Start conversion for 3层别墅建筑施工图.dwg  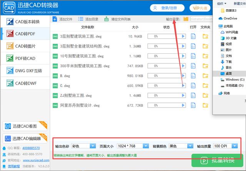pyautogui.click(x=183, y=36)
